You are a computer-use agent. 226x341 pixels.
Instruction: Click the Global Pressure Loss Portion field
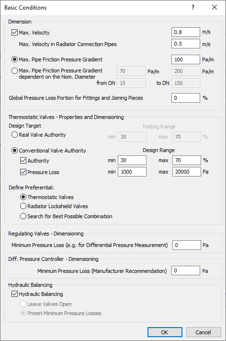pyautogui.click(x=186, y=98)
